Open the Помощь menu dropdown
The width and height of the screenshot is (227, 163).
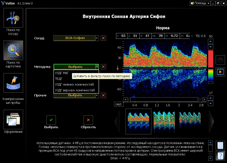pyautogui.click(x=200, y=3)
